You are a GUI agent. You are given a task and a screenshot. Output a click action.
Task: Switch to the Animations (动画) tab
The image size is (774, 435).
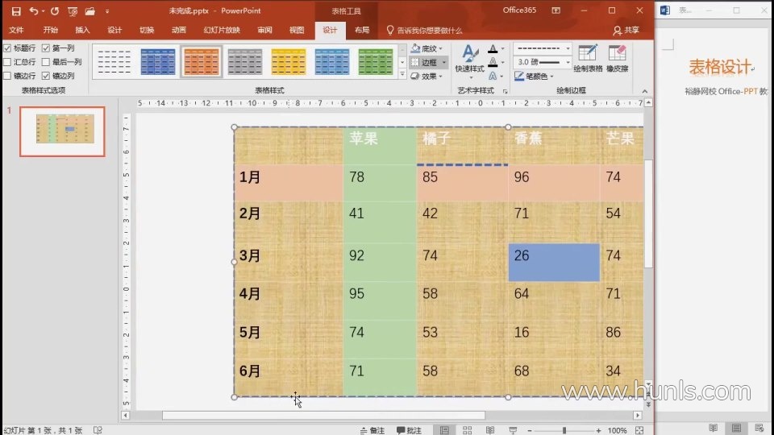pyautogui.click(x=179, y=30)
